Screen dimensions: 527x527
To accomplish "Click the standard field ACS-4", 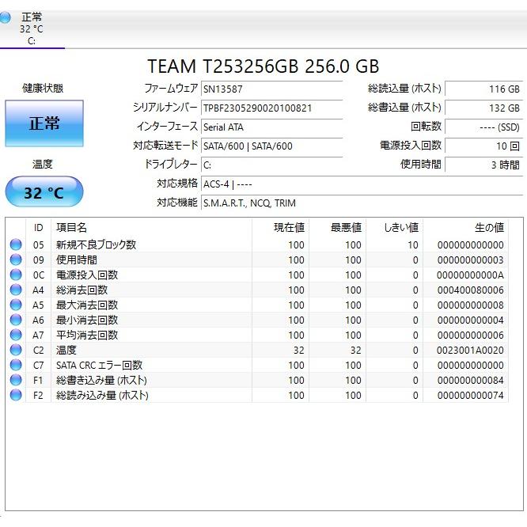I will coord(362,184).
